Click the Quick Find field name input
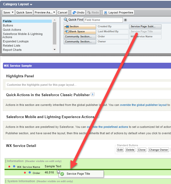This screenshot has height=184, width=171. [x=103, y=20]
